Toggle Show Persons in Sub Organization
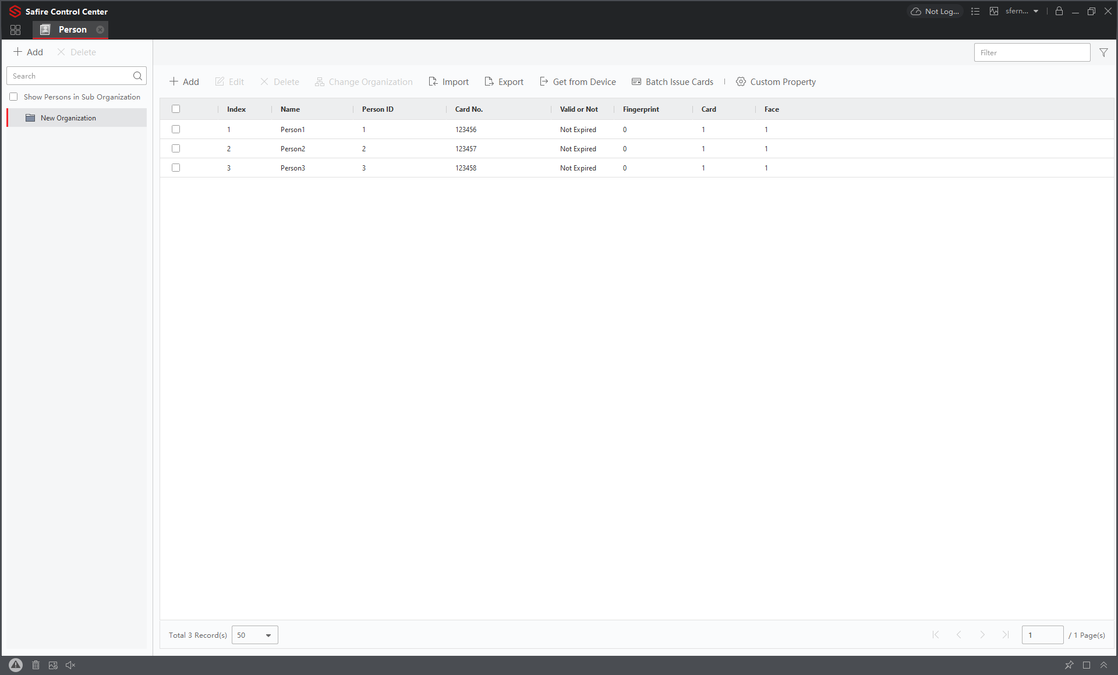 13,97
